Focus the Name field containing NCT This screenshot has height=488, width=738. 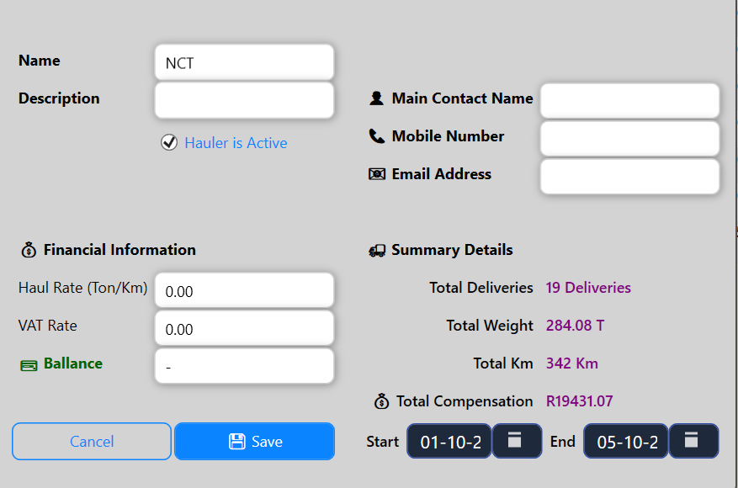[244, 62]
